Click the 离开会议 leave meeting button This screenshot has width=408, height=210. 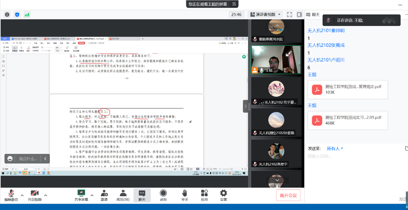tap(288, 195)
